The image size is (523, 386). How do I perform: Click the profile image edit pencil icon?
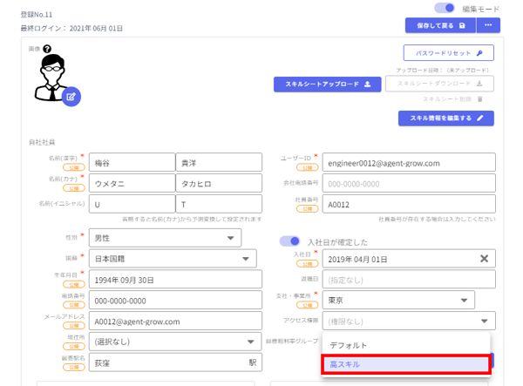coord(71,97)
